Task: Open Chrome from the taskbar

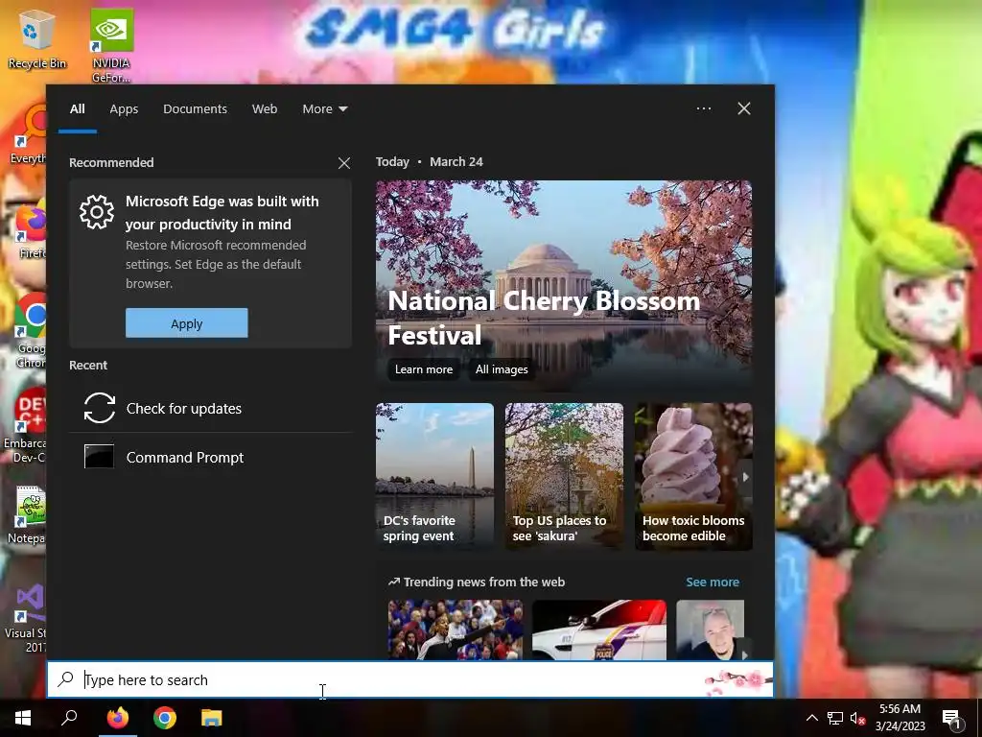Action: (x=165, y=718)
